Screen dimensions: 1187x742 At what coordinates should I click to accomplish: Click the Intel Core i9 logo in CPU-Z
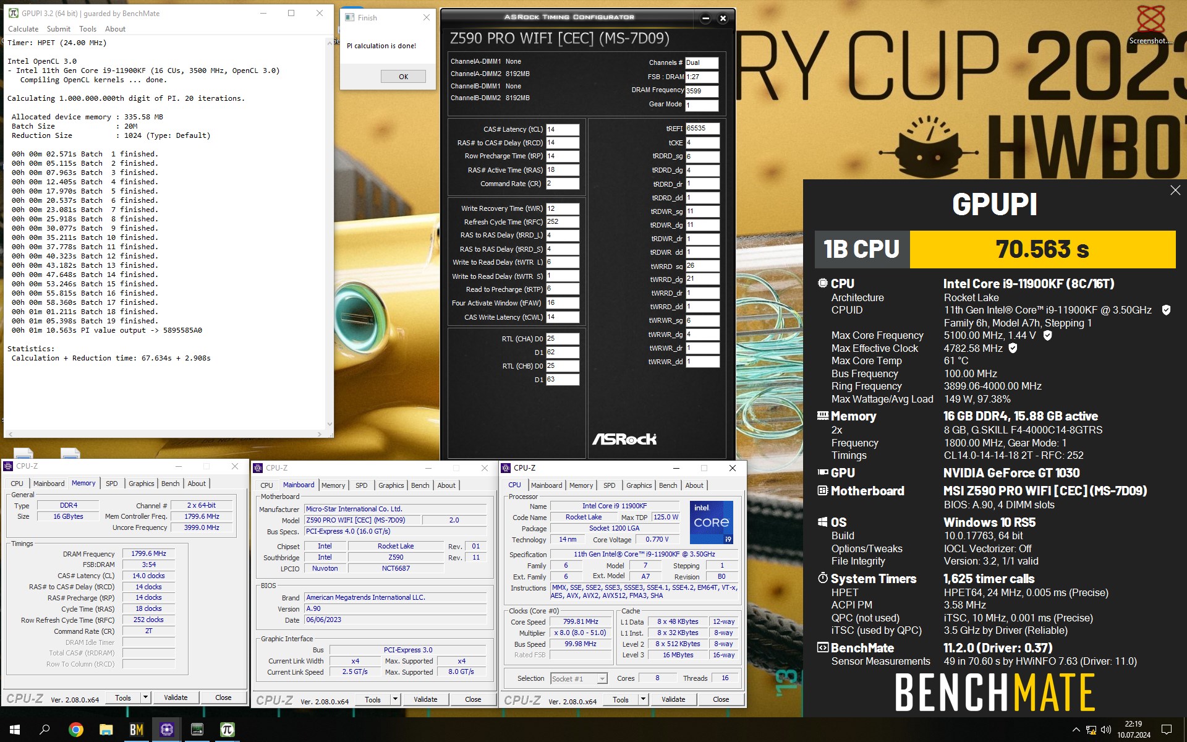(712, 523)
